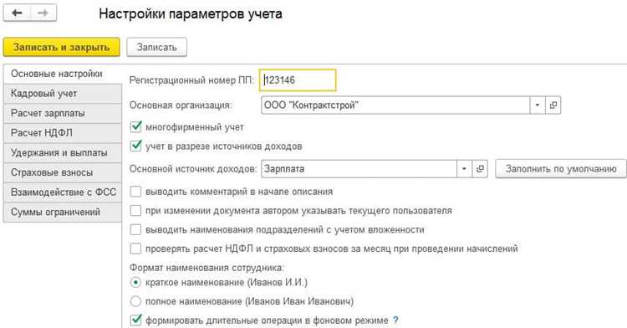
Task: Show help for background operations question mark
Action: (395, 320)
